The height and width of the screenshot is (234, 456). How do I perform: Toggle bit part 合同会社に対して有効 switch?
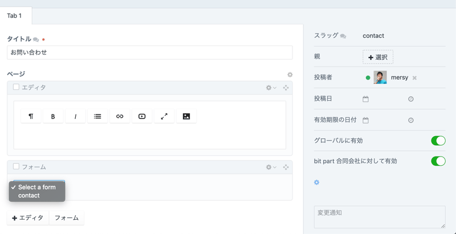pyautogui.click(x=438, y=161)
